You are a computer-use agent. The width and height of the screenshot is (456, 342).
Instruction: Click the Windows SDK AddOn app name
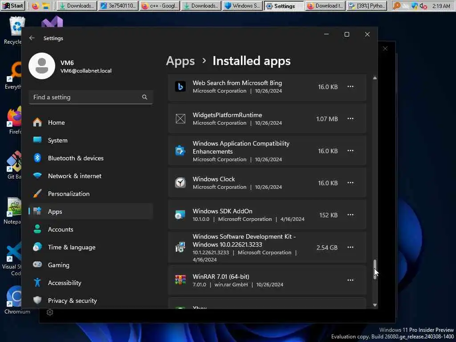(222, 211)
